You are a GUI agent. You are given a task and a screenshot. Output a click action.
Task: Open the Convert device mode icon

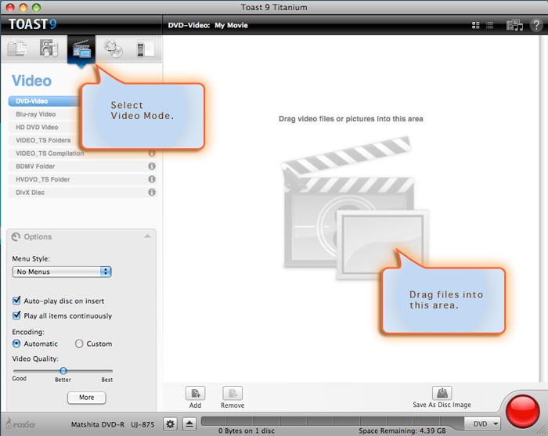point(145,49)
